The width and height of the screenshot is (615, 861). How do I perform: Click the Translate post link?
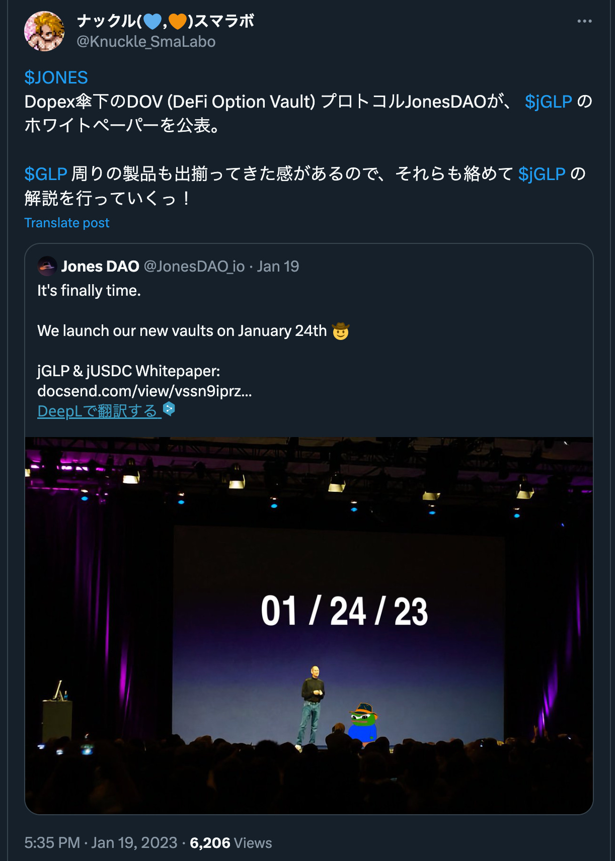click(66, 223)
